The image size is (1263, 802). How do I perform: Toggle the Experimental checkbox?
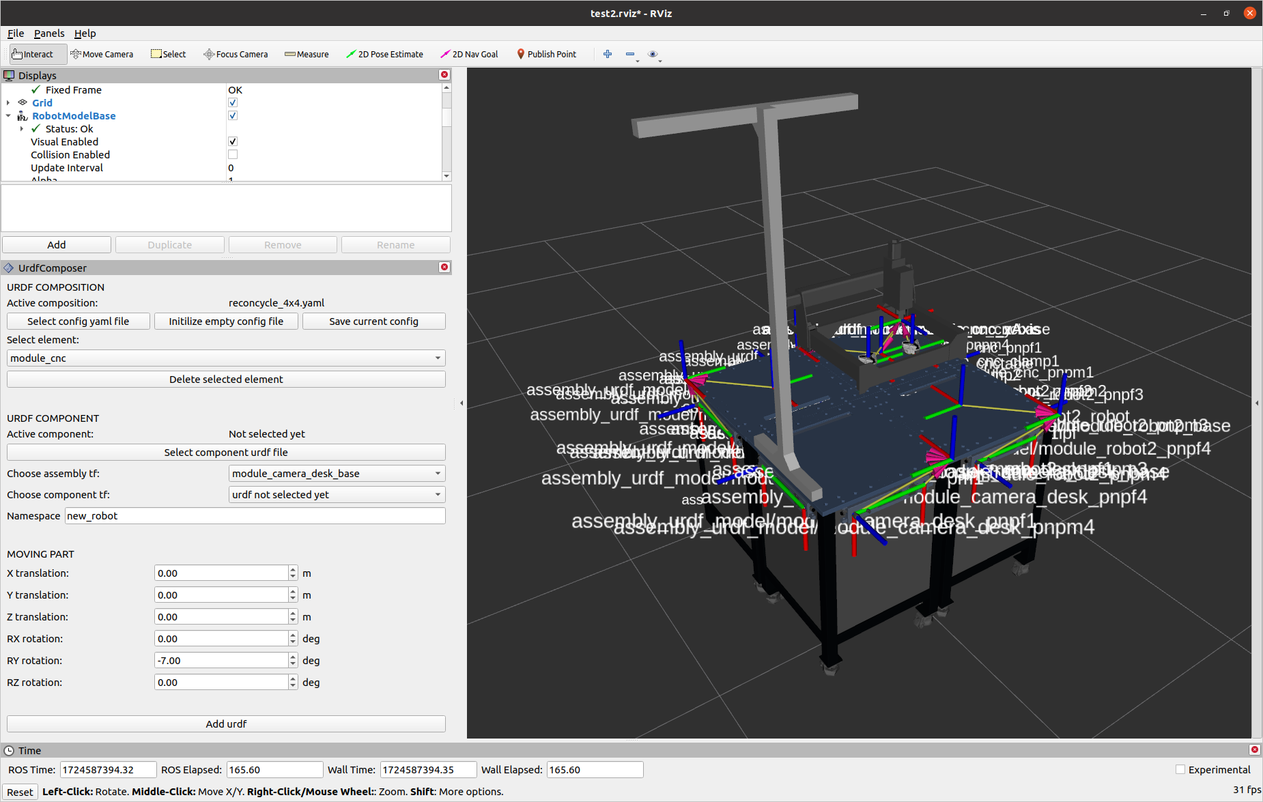[1180, 769]
